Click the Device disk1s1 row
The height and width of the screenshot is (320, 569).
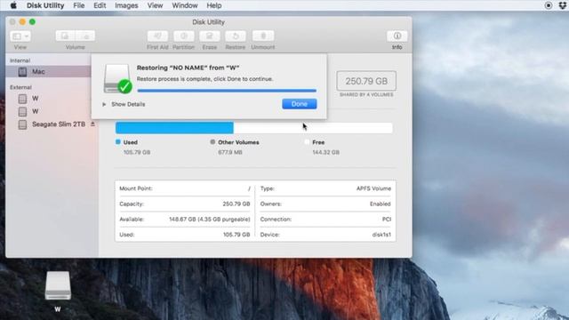(x=325, y=235)
